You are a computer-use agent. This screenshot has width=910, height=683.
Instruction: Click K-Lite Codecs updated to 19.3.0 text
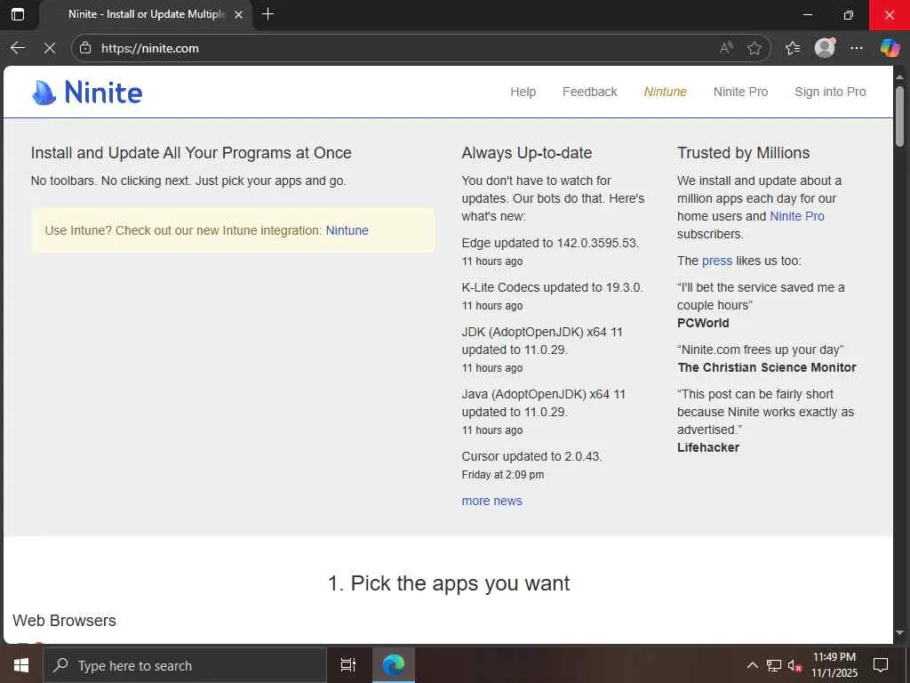(552, 287)
